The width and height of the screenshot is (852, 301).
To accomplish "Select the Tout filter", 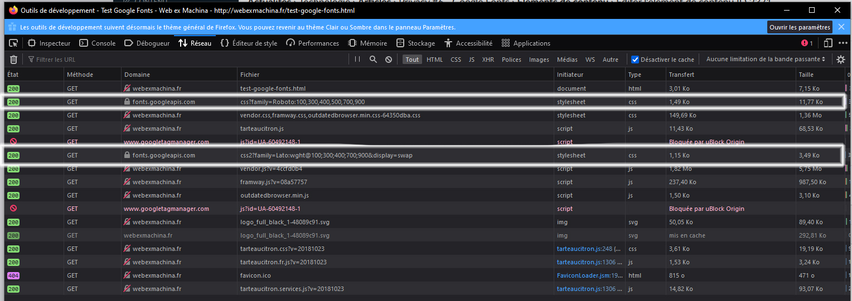I will (x=412, y=60).
